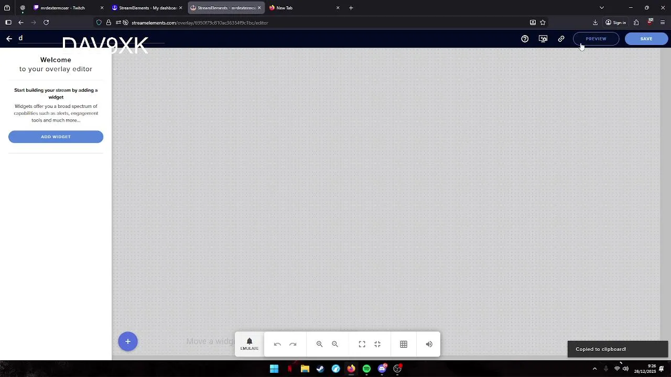Open the help question mark icon
This screenshot has width=671, height=377.
[525, 39]
